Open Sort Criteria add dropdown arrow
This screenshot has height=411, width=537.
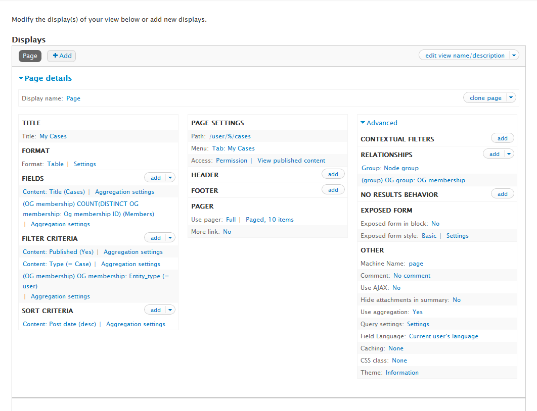click(170, 310)
